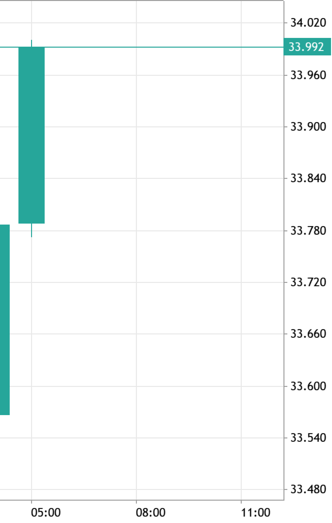Select the 33.540 price axis label

tap(308, 438)
